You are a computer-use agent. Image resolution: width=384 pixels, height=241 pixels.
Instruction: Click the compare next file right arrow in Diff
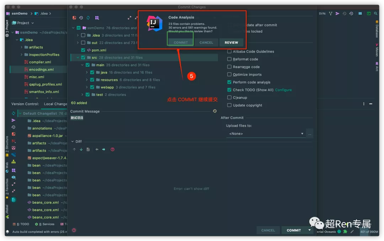coord(104,149)
